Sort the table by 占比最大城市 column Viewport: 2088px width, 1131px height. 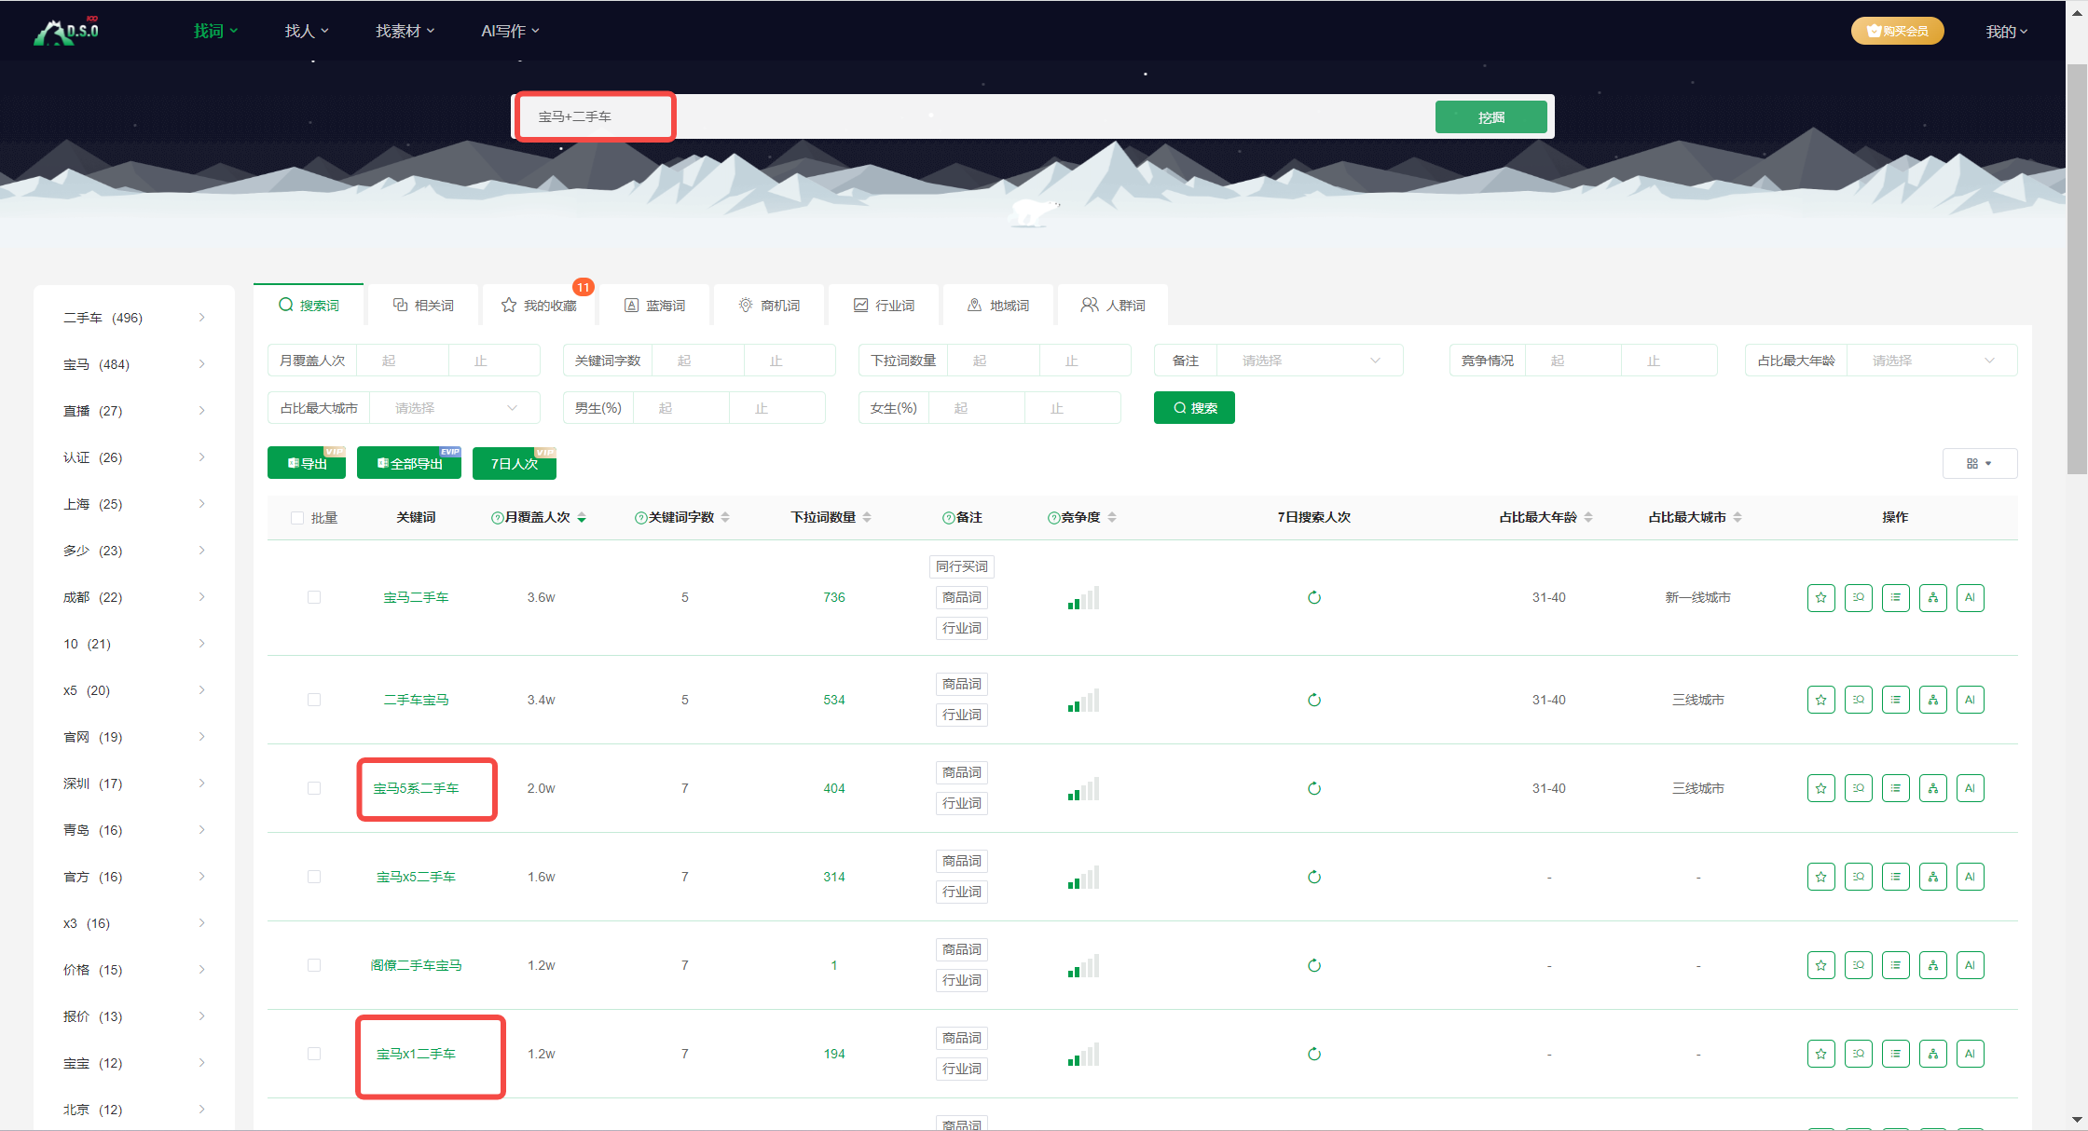pos(1738,517)
